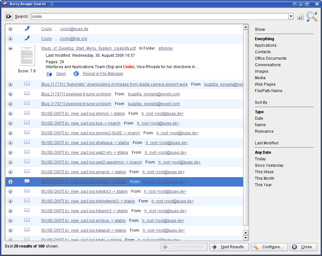The height and width of the screenshot is (256, 322).
Task: Sort results by Date
Action: pyautogui.click(x=259, y=118)
